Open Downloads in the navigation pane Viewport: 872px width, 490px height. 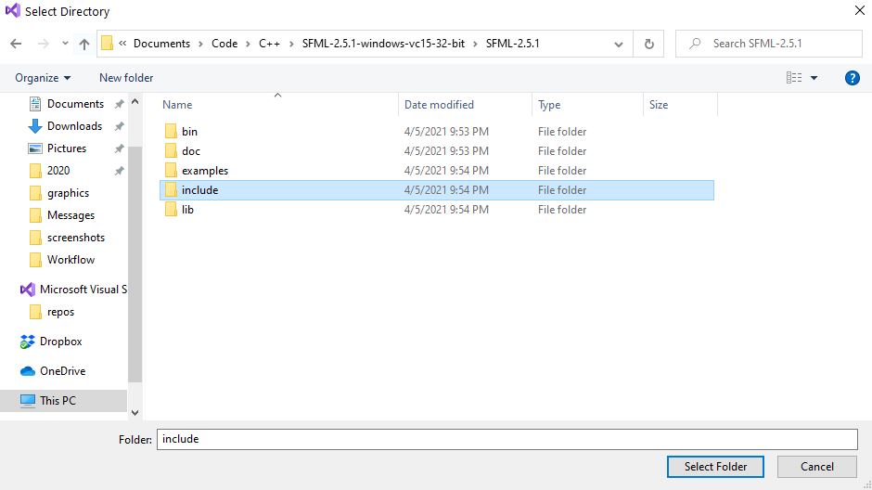74,125
